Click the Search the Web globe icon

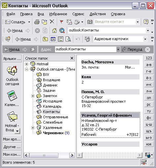62,30
